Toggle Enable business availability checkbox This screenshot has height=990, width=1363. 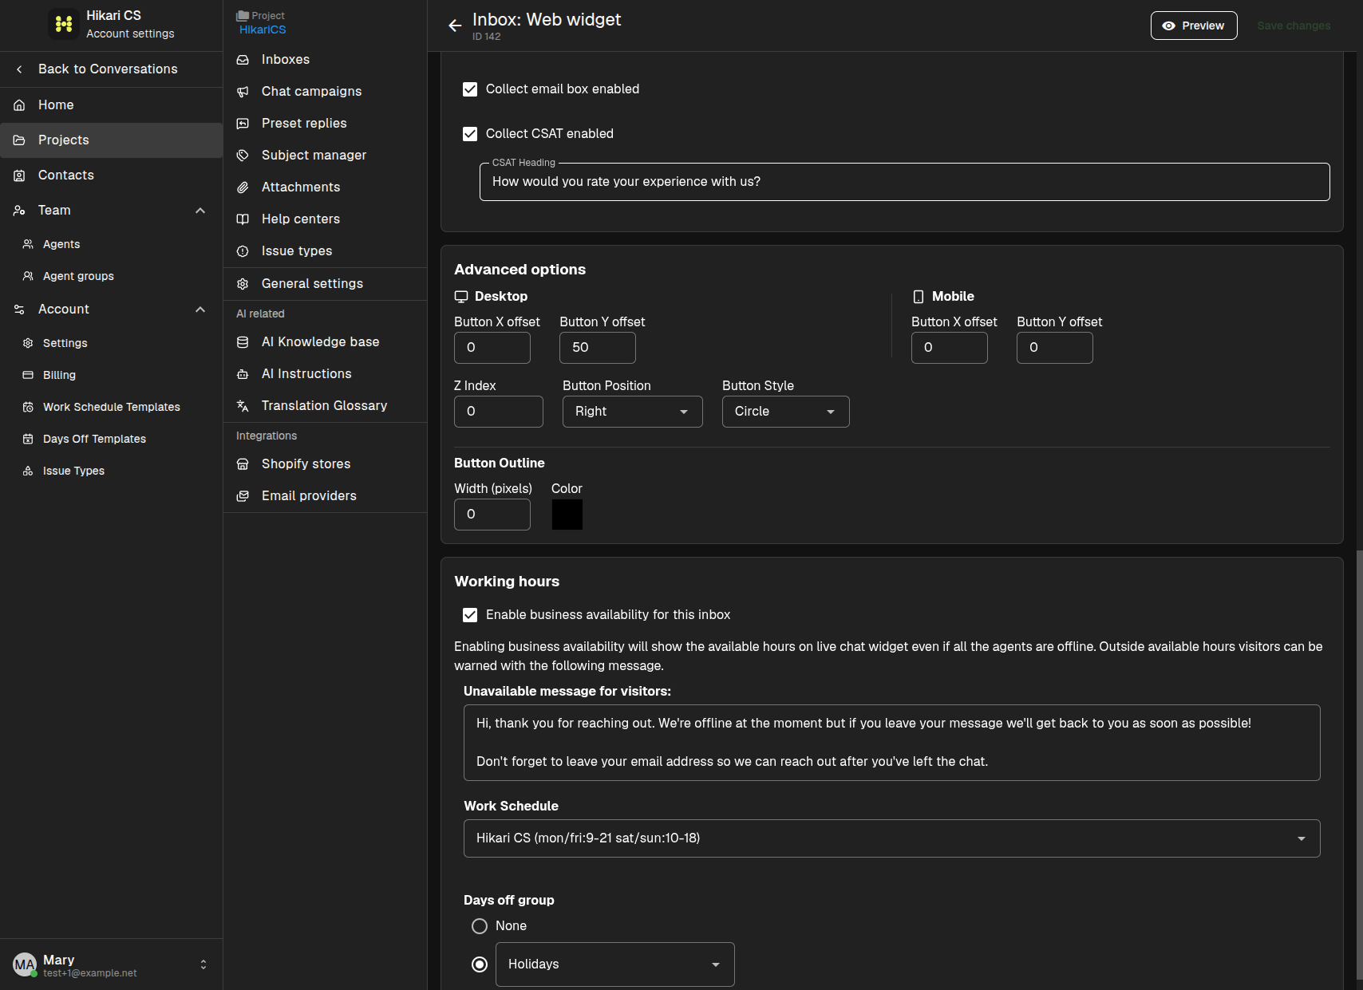[x=470, y=615]
